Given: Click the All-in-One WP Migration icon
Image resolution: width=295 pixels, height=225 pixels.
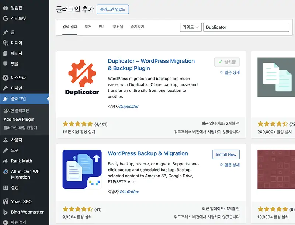Looking at the screenshot, I should (x=6, y=172).
